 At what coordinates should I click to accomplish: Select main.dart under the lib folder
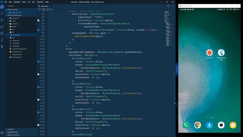point(16,35)
